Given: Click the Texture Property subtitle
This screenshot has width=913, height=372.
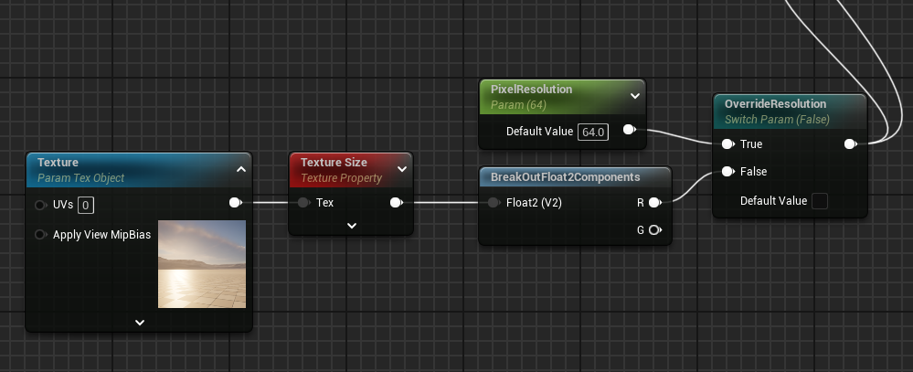Looking at the screenshot, I should (341, 178).
